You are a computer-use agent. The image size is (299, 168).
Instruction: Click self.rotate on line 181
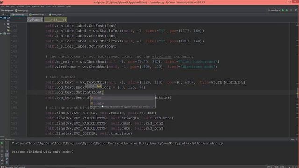[112, 113]
